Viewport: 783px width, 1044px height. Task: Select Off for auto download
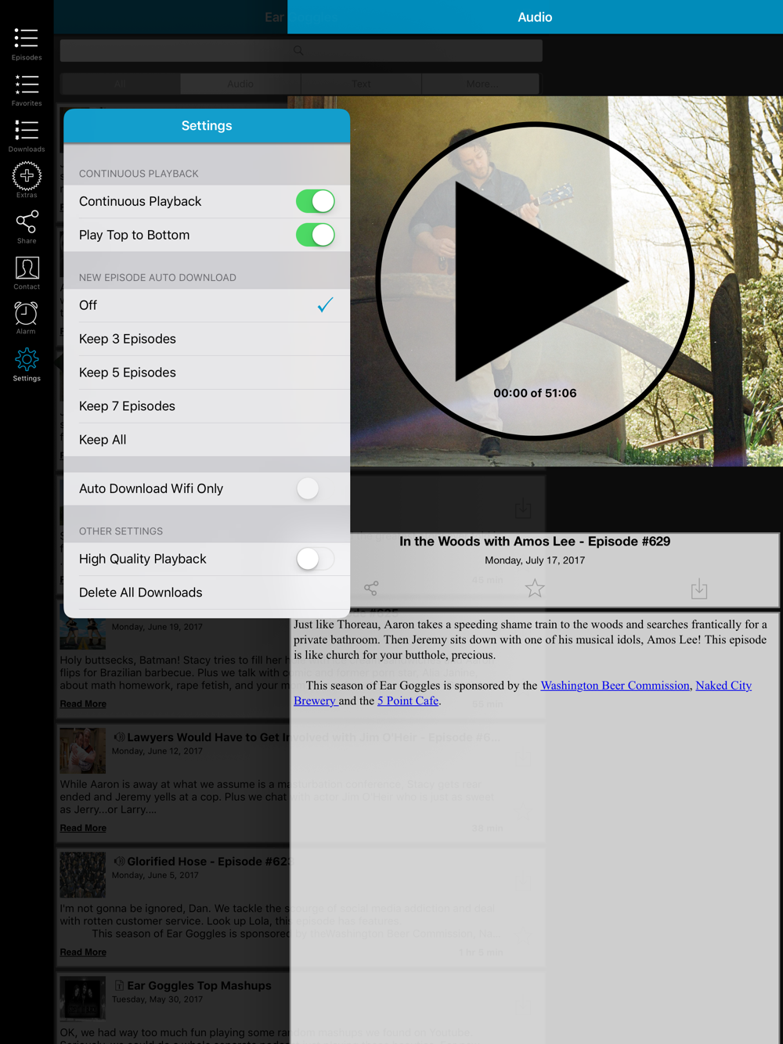click(x=207, y=305)
